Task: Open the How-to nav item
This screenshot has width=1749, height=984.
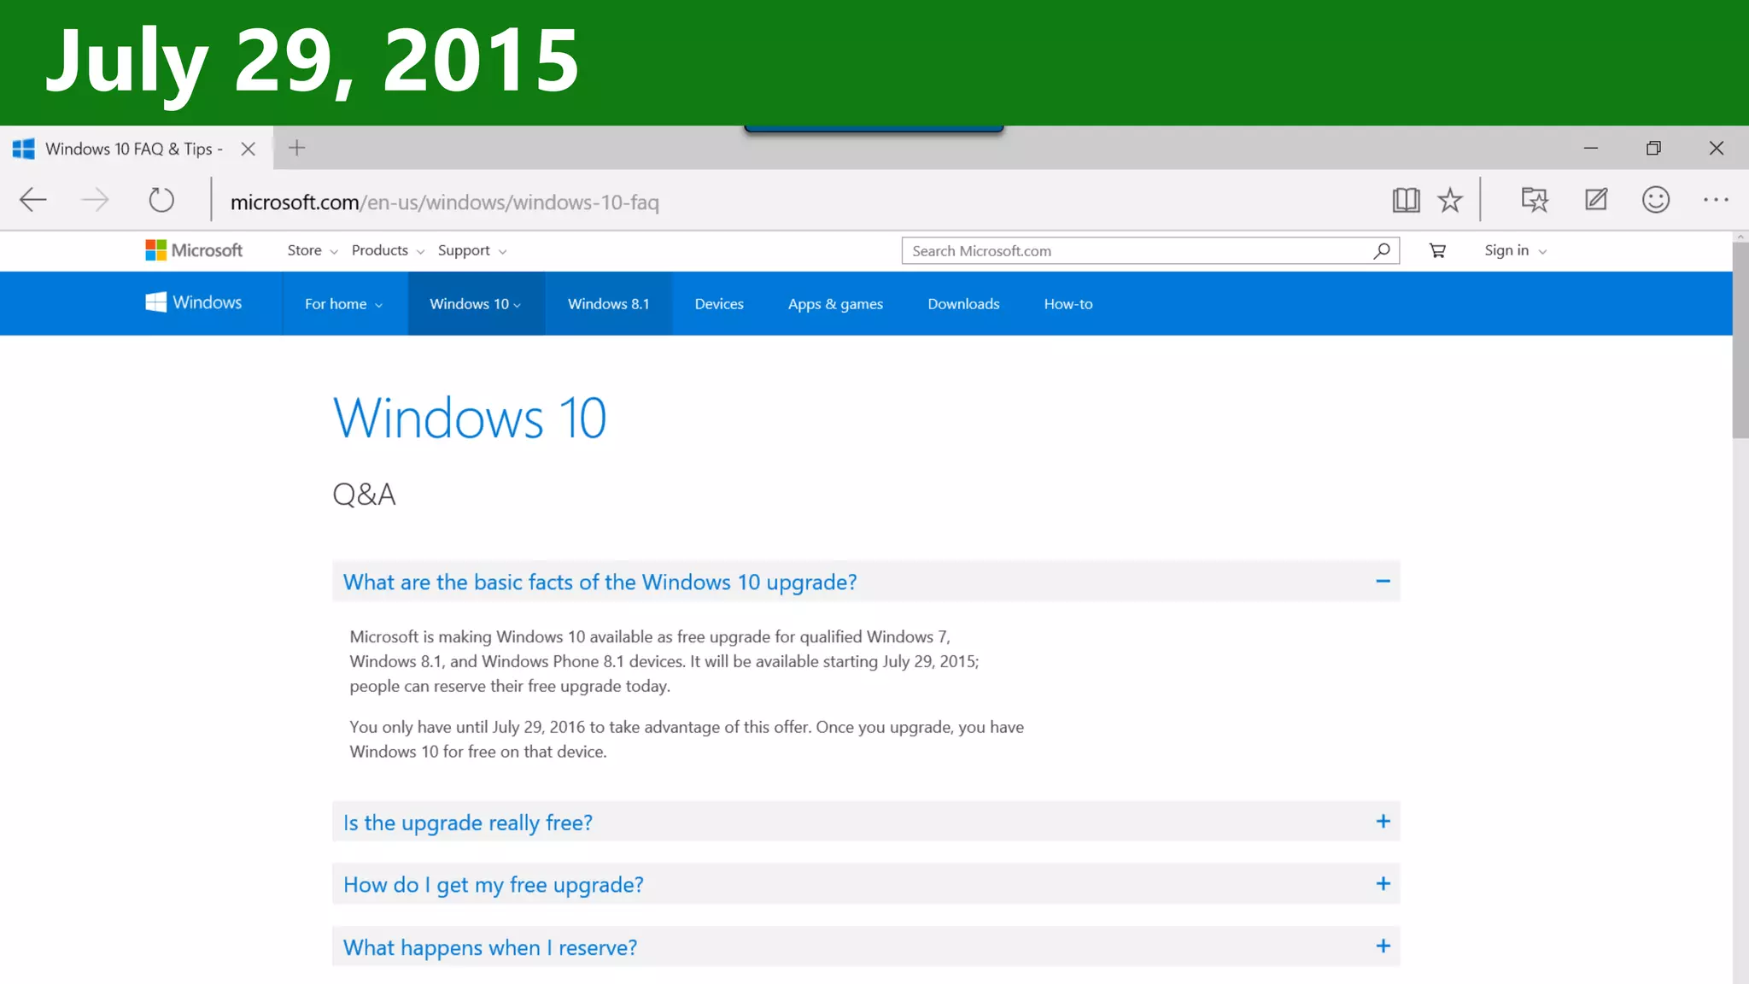Action: pos(1068,304)
